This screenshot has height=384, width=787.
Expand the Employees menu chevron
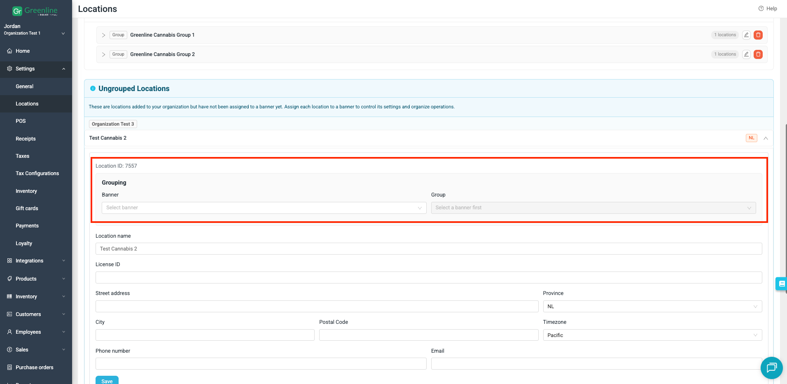coord(63,332)
